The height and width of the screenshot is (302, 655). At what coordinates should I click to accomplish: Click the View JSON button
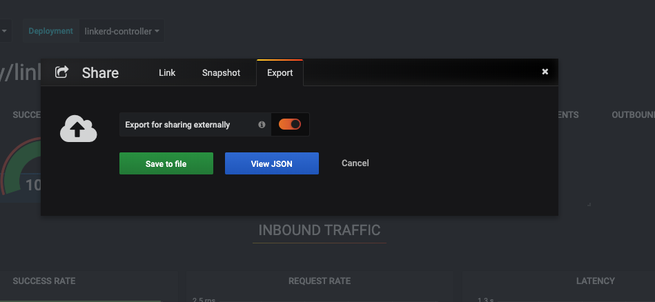[x=272, y=163]
